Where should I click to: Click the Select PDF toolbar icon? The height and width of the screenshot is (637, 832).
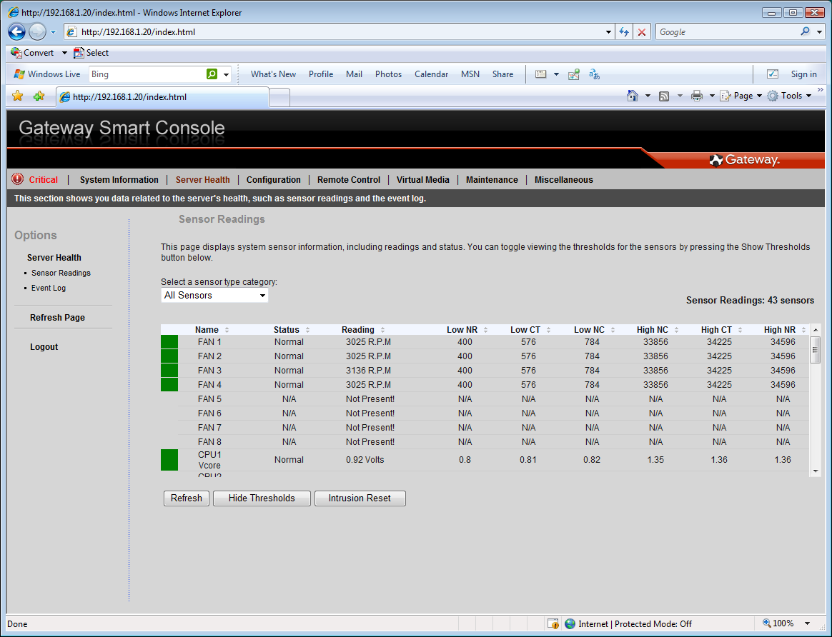(x=79, y=52)
